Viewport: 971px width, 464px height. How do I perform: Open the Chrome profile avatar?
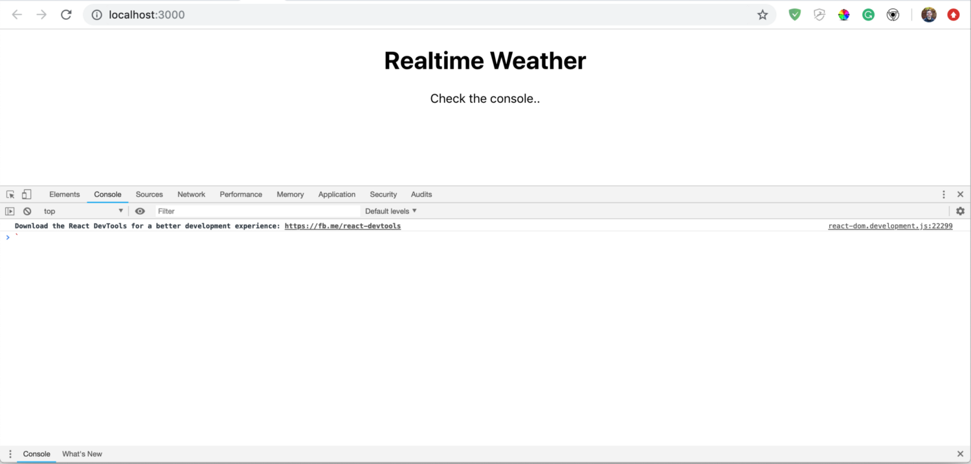[x=929, y=15]
